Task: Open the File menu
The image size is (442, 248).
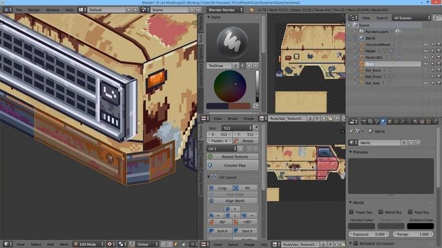Action: click(x=19, y=10)
